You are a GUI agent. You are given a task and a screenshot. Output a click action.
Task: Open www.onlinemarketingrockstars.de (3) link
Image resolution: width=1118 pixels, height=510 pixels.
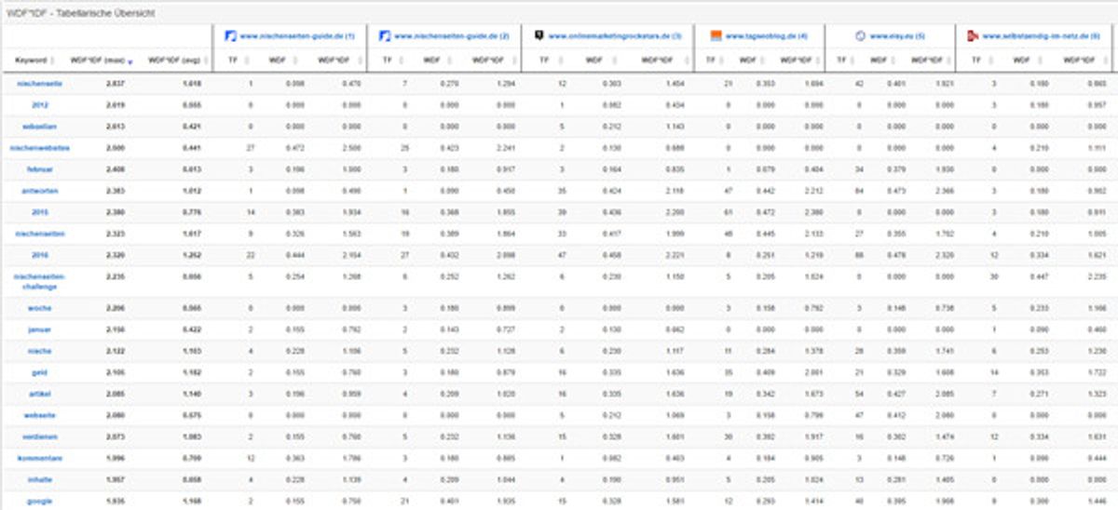tap(615, 35)
